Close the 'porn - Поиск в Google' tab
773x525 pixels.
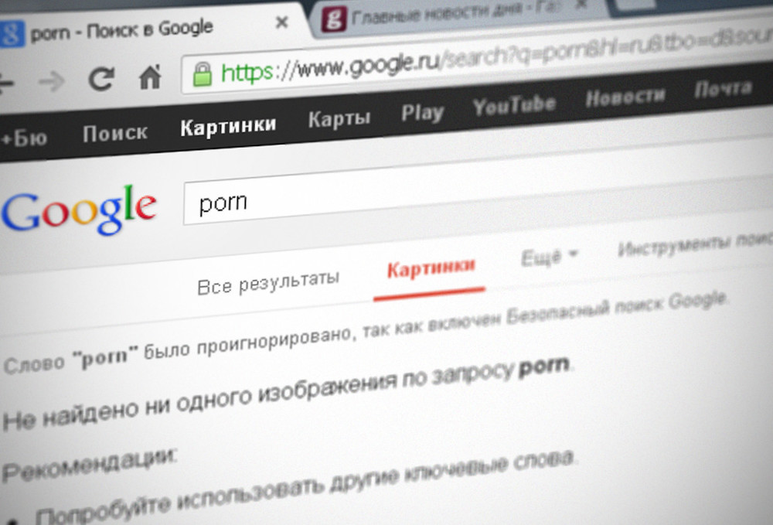coord(281,22)
